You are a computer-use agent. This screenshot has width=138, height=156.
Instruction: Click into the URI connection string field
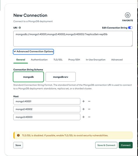pos(73,39)
